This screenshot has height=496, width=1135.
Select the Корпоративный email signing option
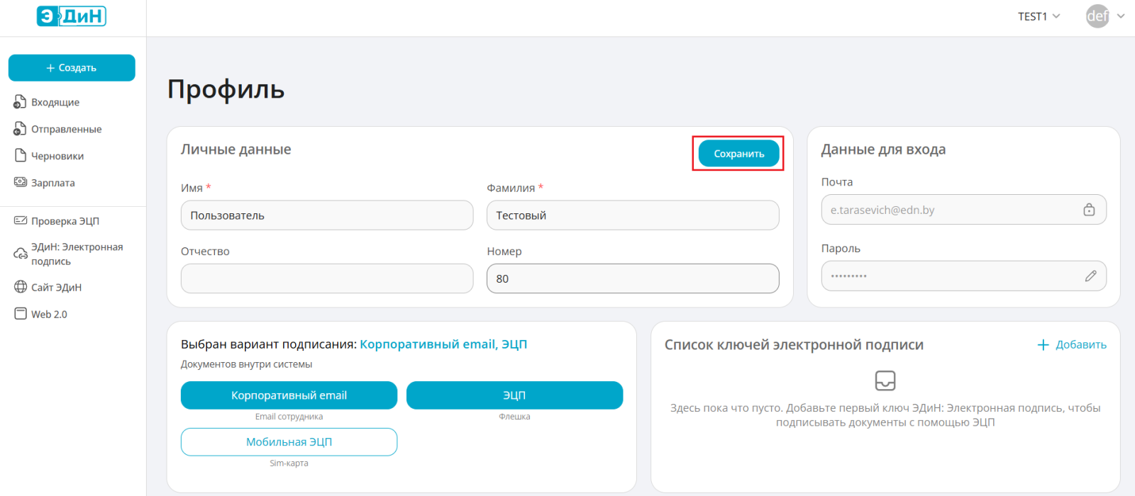pos(289,395)
